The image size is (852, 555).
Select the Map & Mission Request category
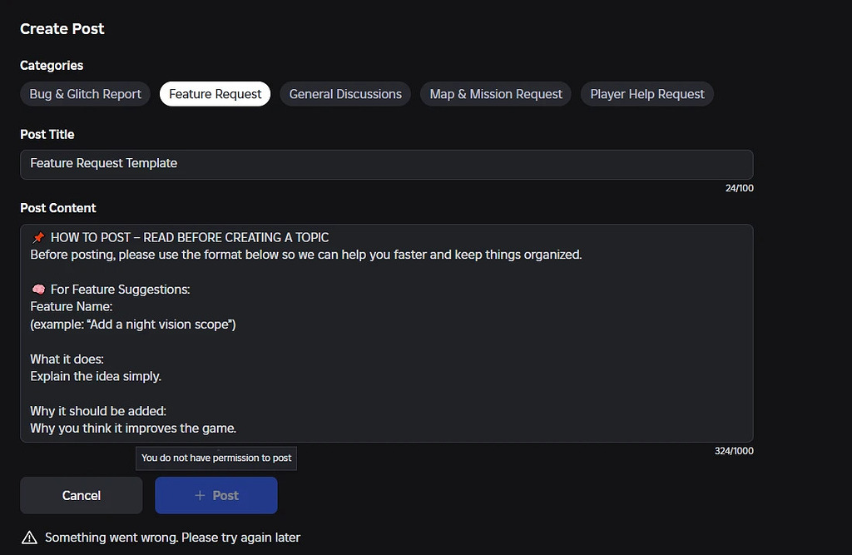[x=495, y=94]
